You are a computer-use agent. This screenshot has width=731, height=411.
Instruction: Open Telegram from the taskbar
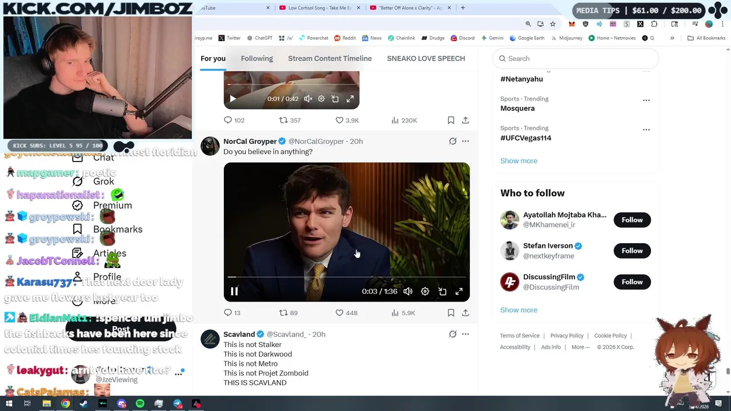[x=178, y=404]
